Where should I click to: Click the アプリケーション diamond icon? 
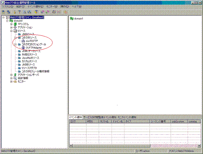point(15,27)
